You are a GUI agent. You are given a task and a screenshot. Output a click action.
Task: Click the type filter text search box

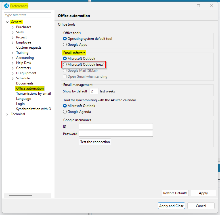[28, 15]
